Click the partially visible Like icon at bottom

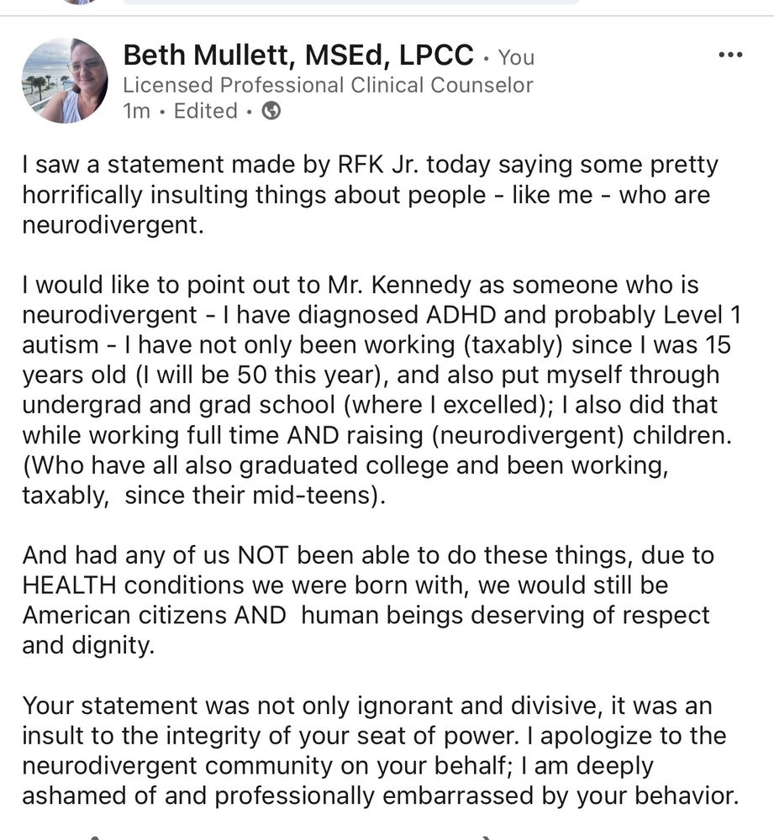(94, 837)
